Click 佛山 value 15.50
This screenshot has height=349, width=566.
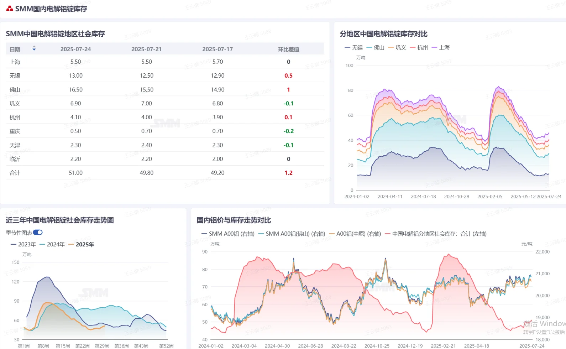pyautogui.click(x=146, y=90)
